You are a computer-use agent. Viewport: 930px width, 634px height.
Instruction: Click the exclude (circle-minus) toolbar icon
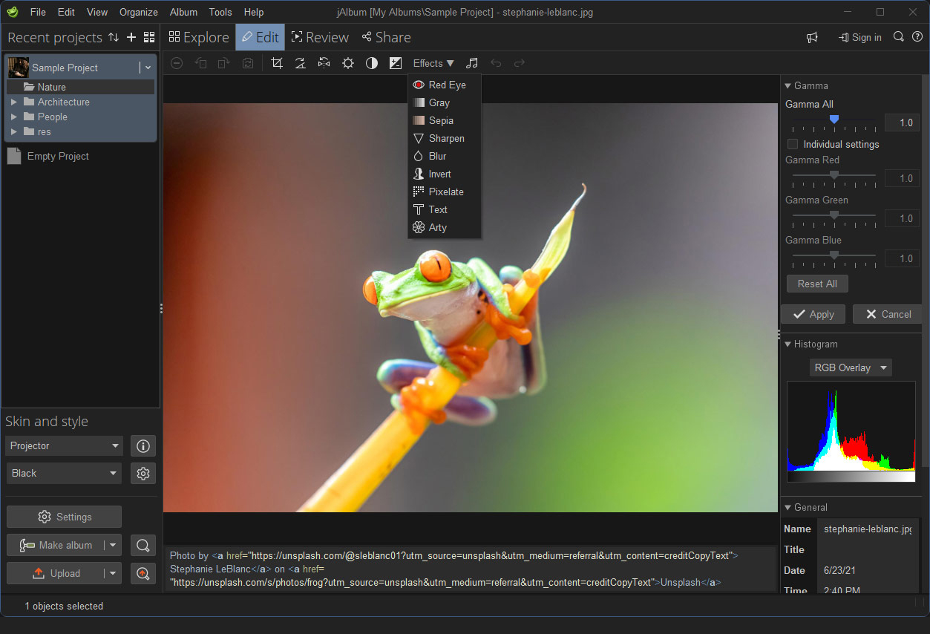click(x=177, y=63)
